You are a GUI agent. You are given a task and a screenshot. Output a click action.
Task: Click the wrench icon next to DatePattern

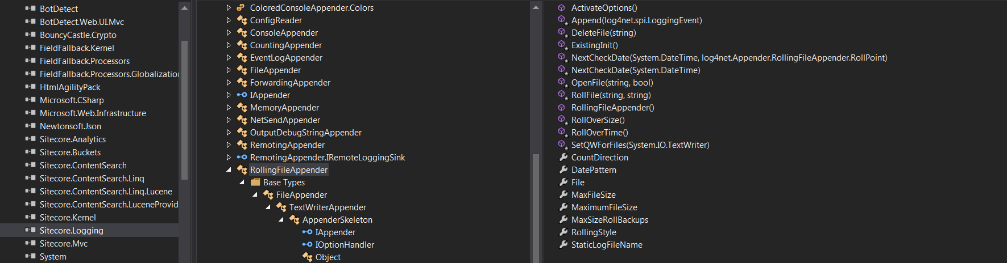[563, 170]
